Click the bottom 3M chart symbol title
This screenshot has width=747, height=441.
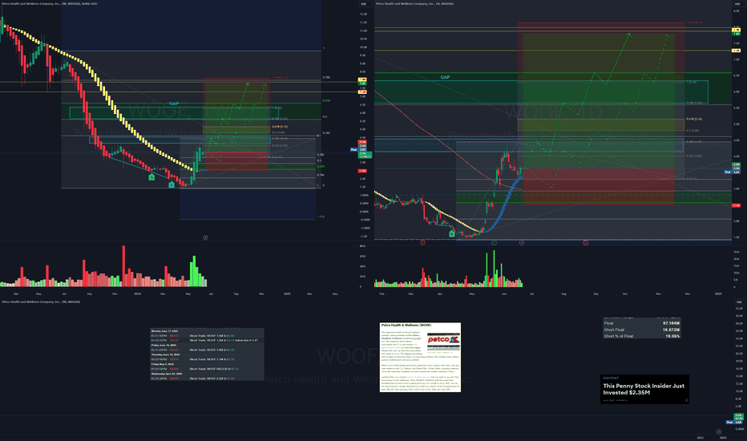coord(41,301)
